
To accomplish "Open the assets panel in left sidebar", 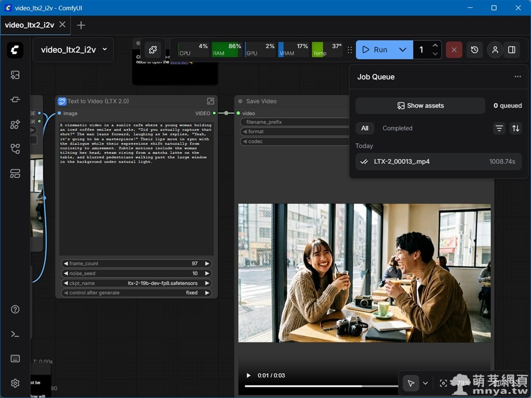I will (15, 75).
